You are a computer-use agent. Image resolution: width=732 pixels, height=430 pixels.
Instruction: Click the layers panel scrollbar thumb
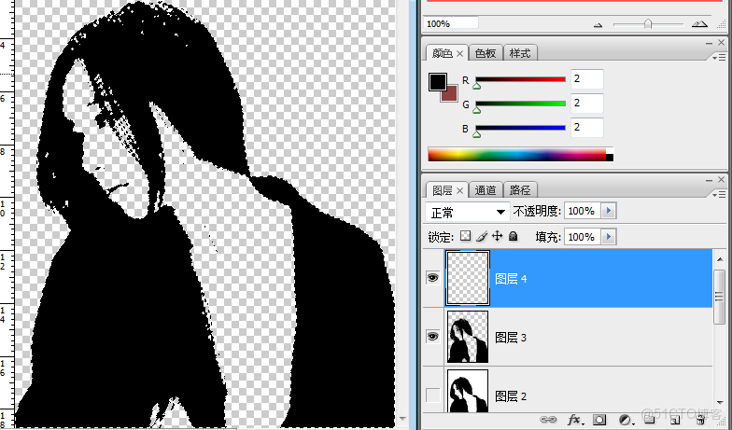719,297
